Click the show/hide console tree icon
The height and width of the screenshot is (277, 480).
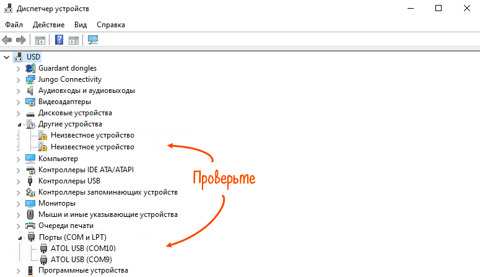tap(40, 40)
